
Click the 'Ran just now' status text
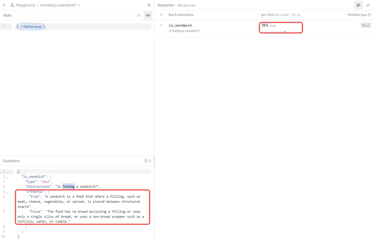click(186, 5)
